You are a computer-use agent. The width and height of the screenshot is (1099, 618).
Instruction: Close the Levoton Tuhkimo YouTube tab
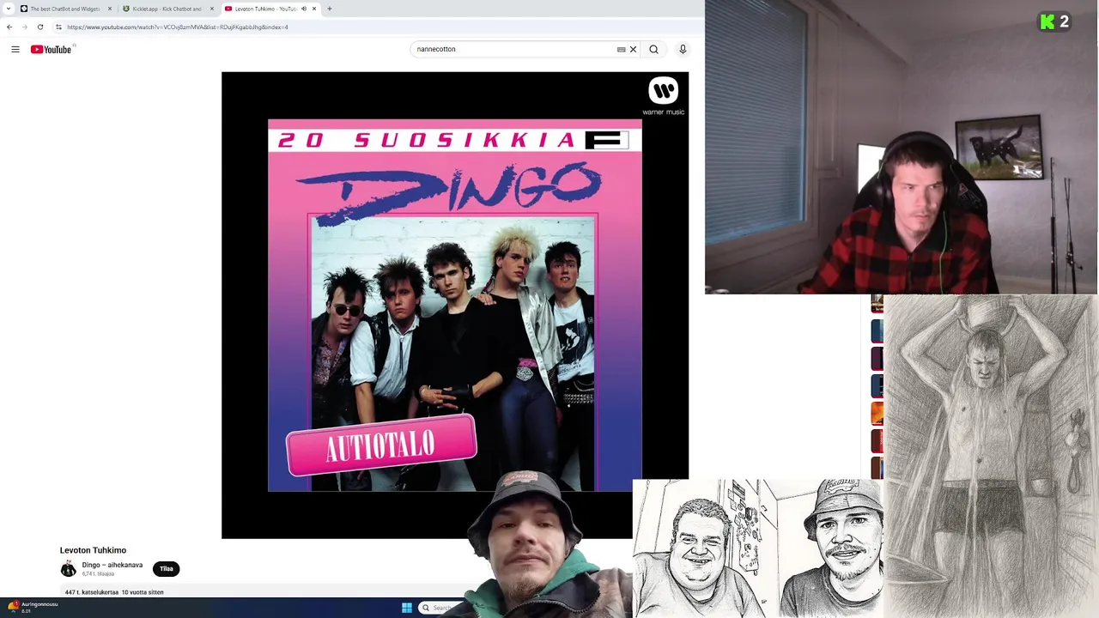pos(314,9)
